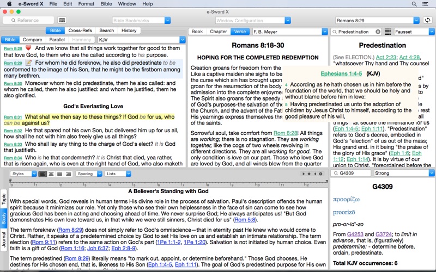This screenshot has height=272, width=436.
Task: Click the sync panes refresh icon
Action: [x=428, y=20]
